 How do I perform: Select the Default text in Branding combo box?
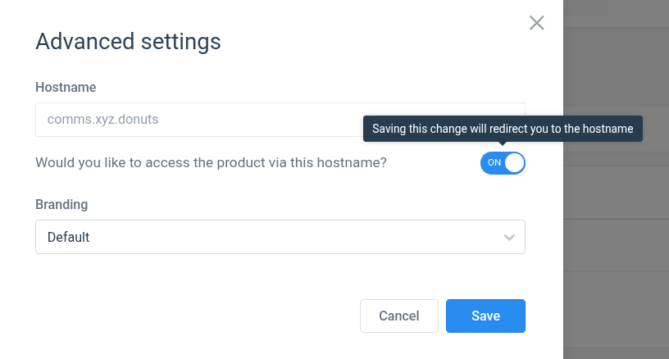tap(68, 237)
